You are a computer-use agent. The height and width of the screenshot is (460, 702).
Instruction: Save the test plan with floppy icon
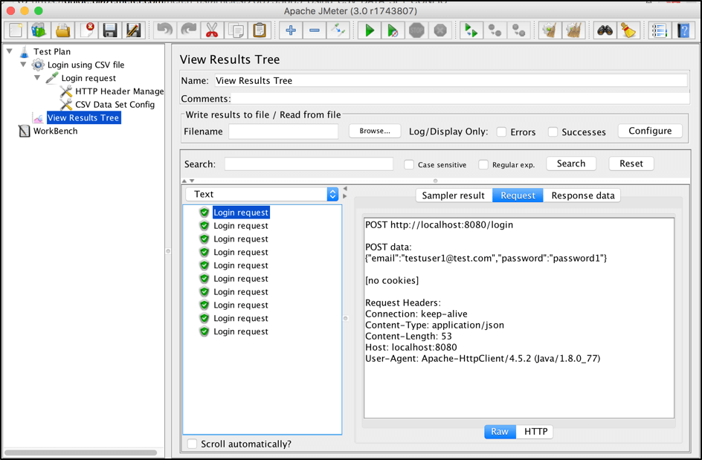[110, 30]
